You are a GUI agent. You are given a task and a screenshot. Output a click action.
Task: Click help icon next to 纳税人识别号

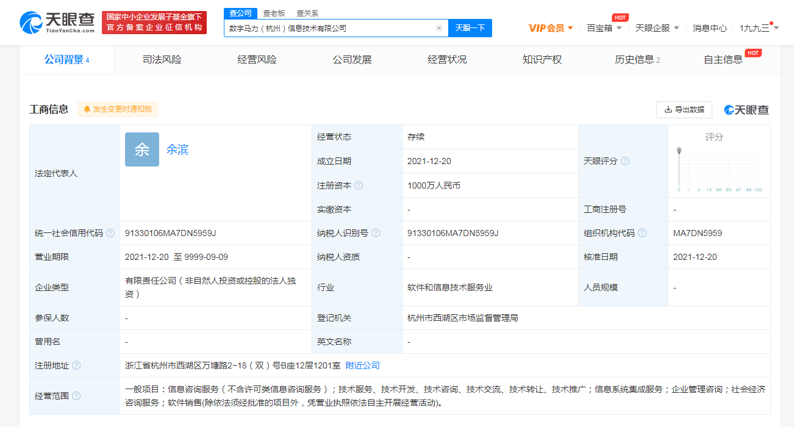coord(376,233)
